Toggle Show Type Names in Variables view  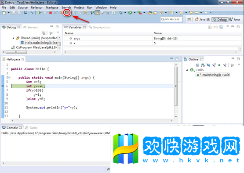[210, 27]
